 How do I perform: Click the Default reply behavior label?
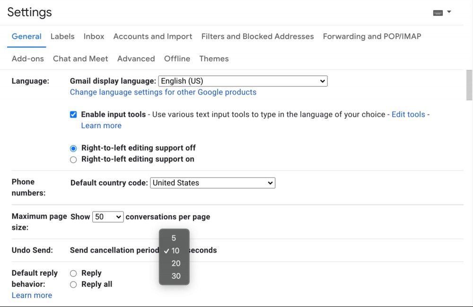click(x=35, y=279)
